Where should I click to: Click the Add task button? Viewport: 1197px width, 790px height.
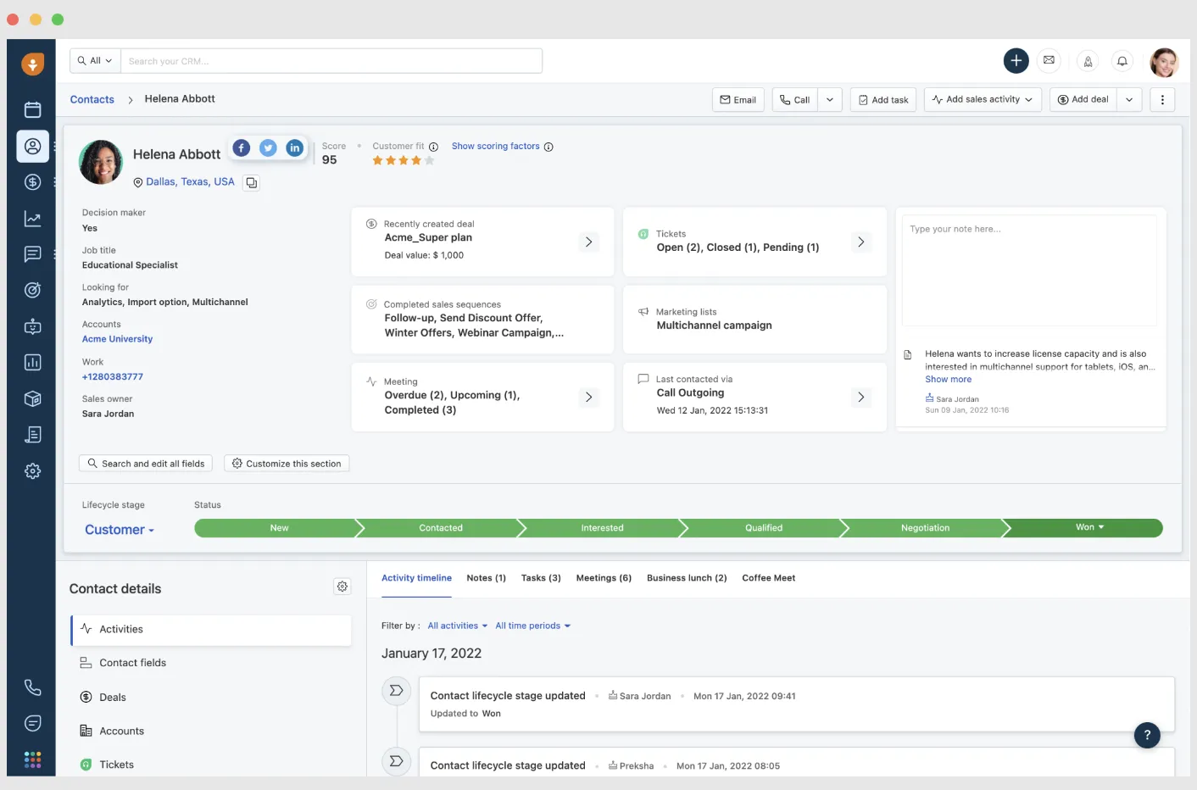(882, 100)
